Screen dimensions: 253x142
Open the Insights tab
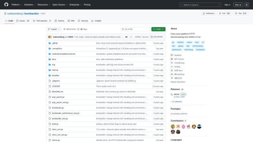pos(96,21)
